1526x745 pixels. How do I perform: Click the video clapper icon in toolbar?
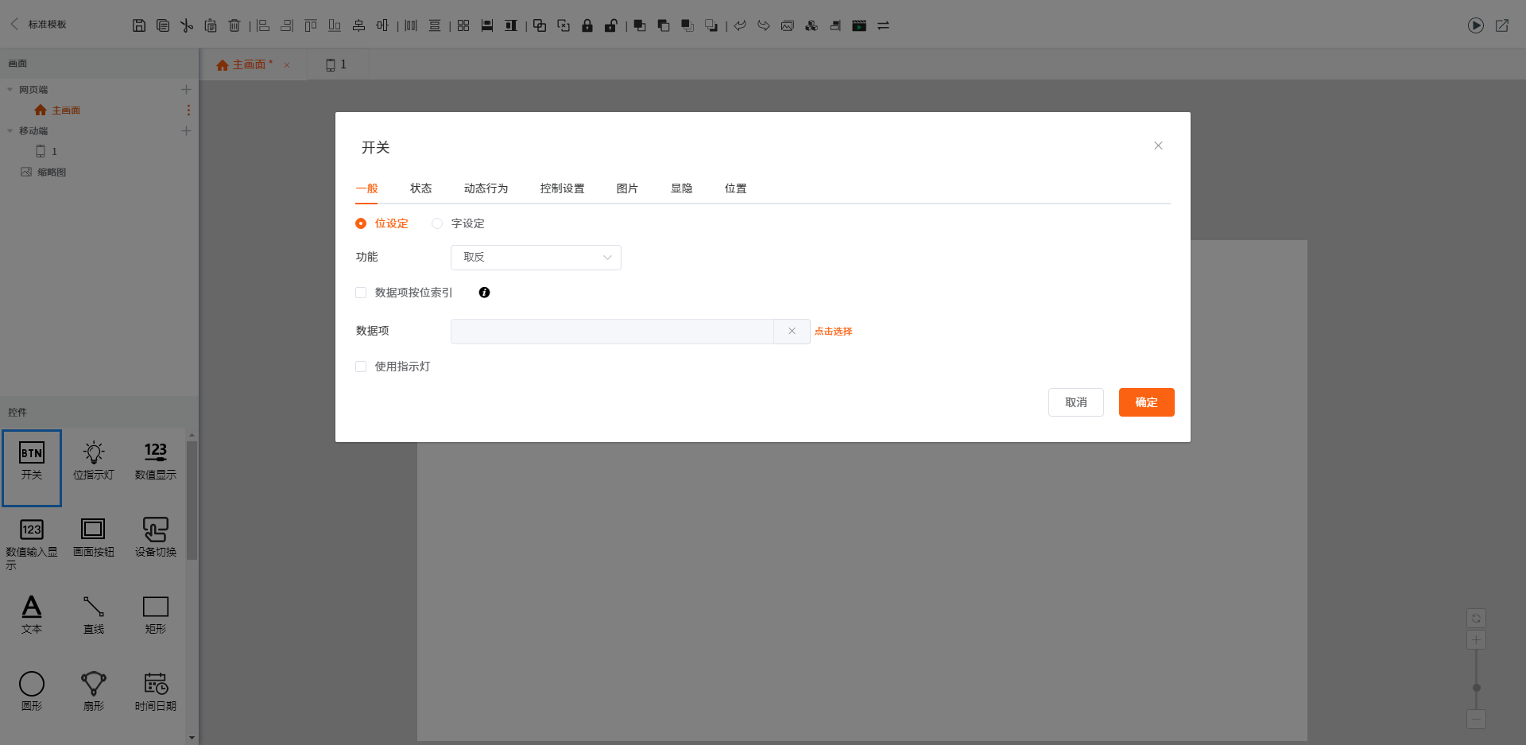[859, 25]
